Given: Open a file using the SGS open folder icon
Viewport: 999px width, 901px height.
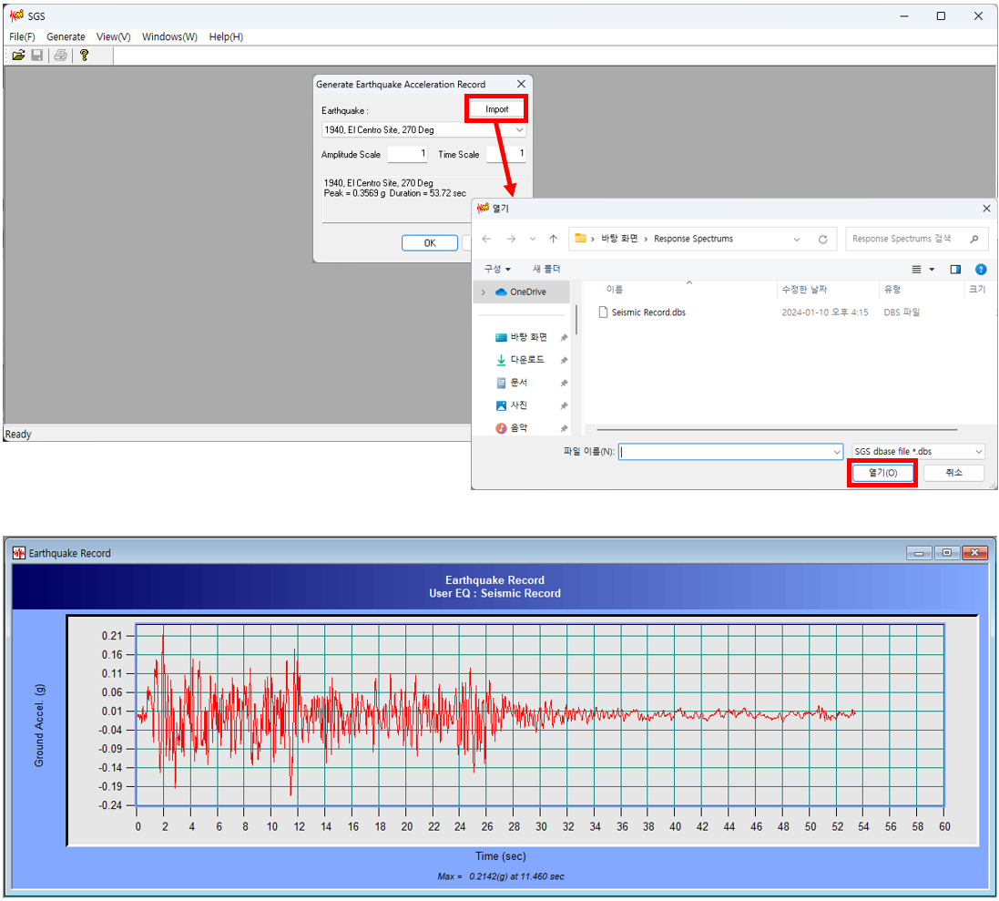Looking at the screenshot, I should pos(18,55).
